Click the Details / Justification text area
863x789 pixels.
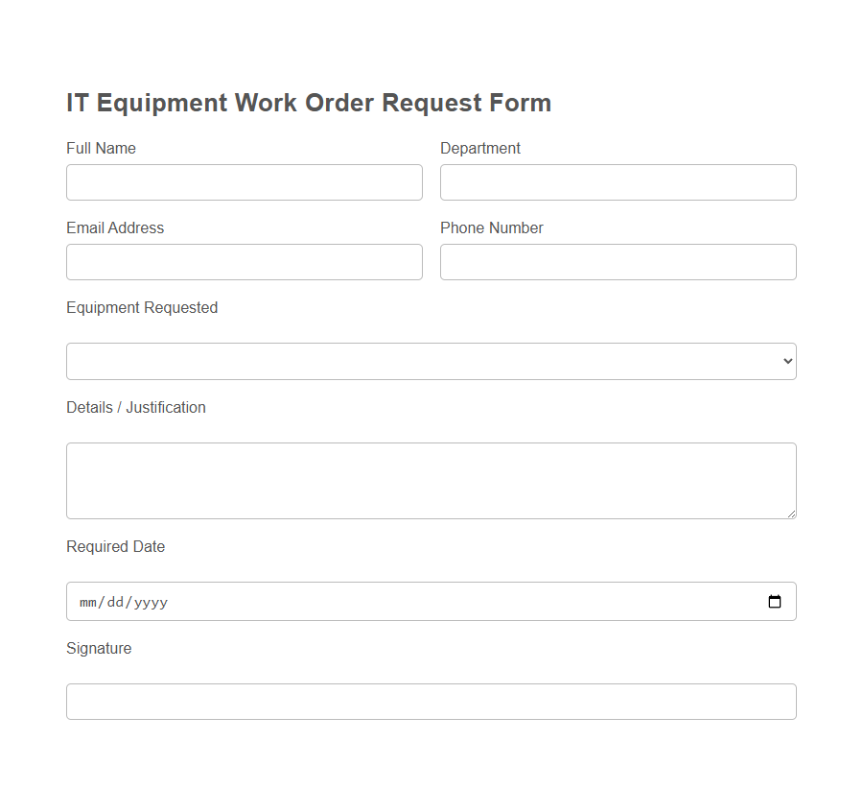(431, 480)
